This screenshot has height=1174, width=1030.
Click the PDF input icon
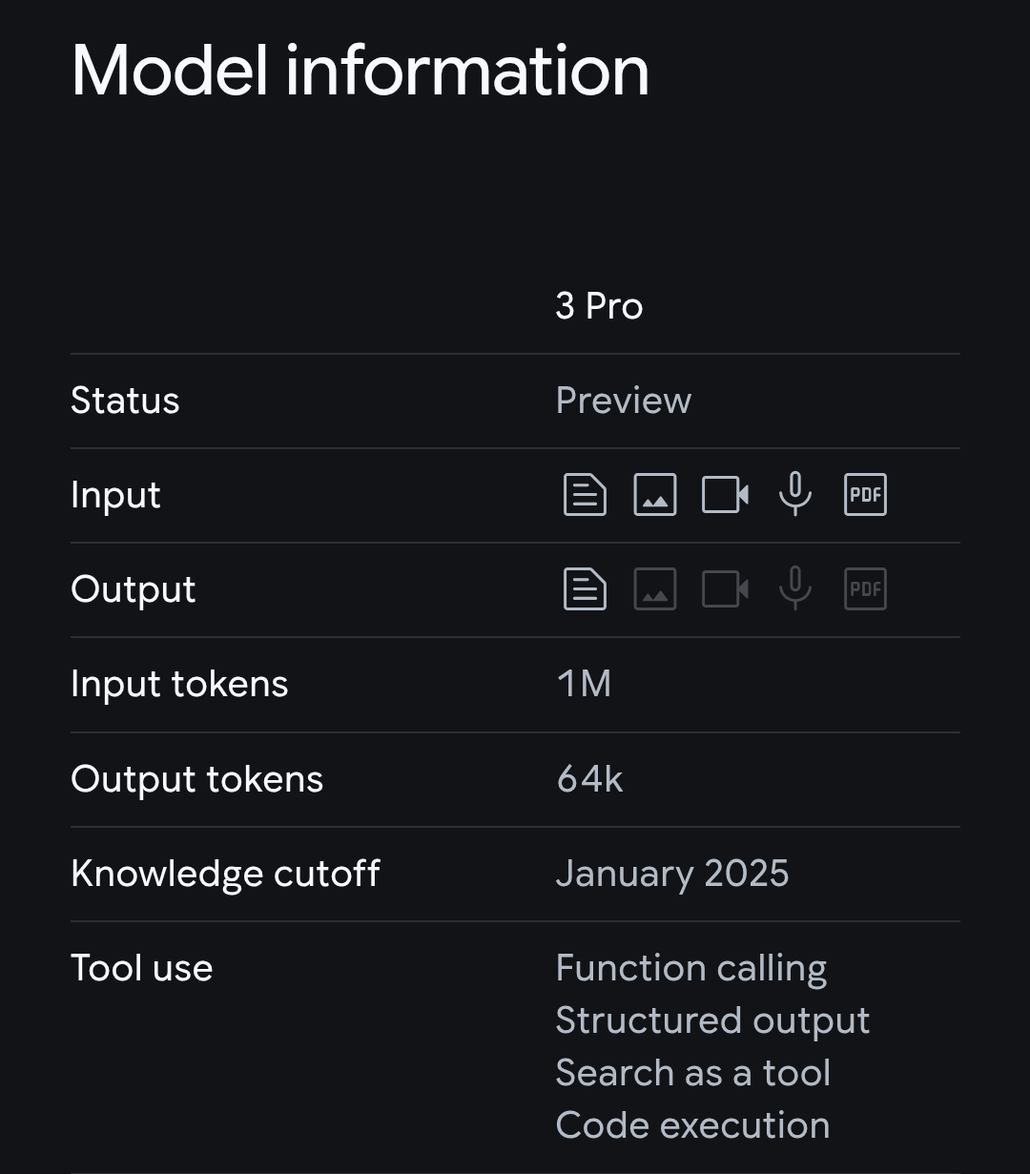865,495
